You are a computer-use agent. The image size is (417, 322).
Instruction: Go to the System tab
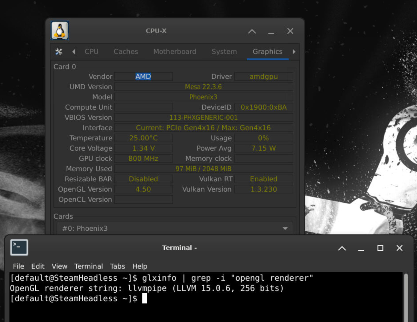(x=224, y=52)
